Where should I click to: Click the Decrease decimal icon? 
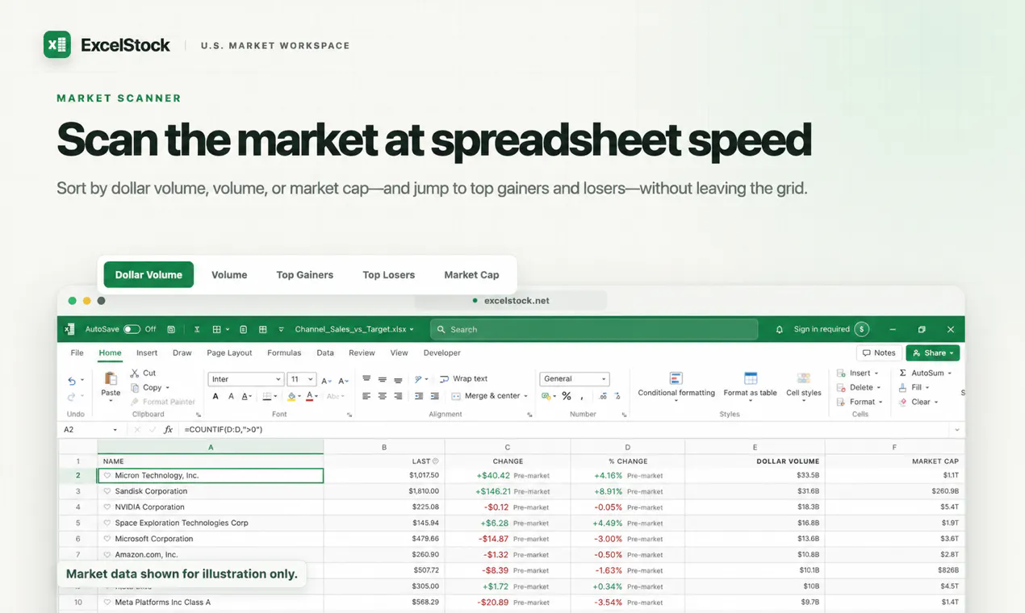pyautogui.click(x=617, y=396)
